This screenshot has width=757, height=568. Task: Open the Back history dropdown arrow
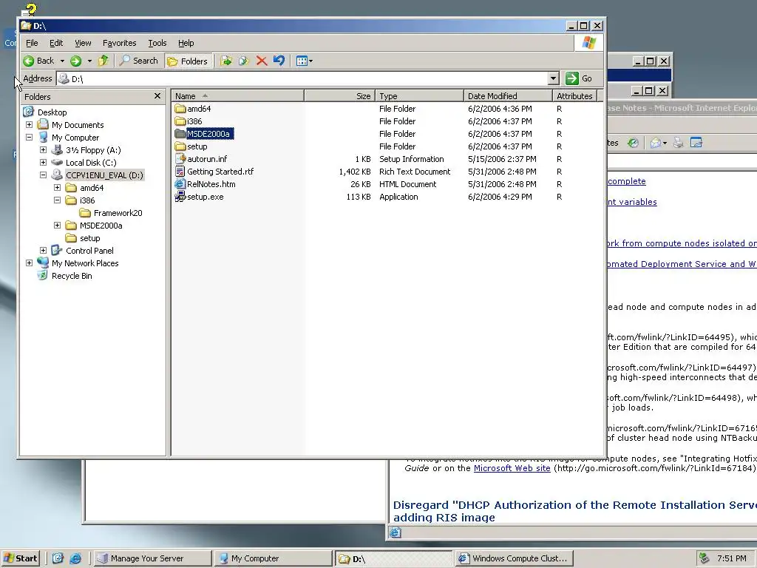62,61
